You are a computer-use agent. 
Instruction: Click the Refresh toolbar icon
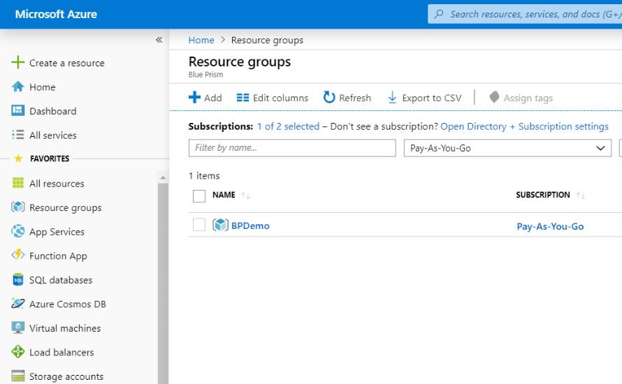[329, 98]
